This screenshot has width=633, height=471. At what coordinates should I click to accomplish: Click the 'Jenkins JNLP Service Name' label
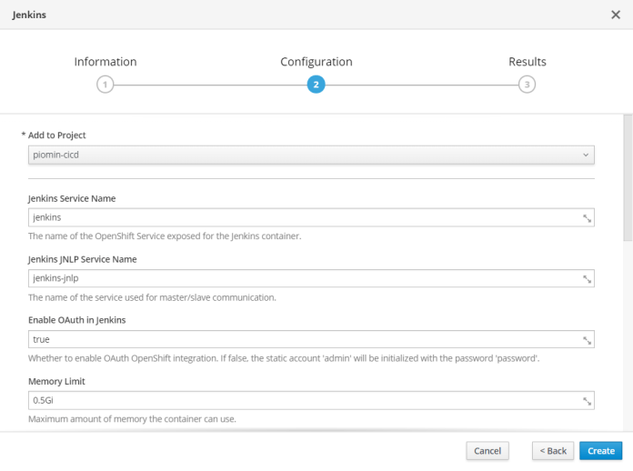click(x=83, y=259)
